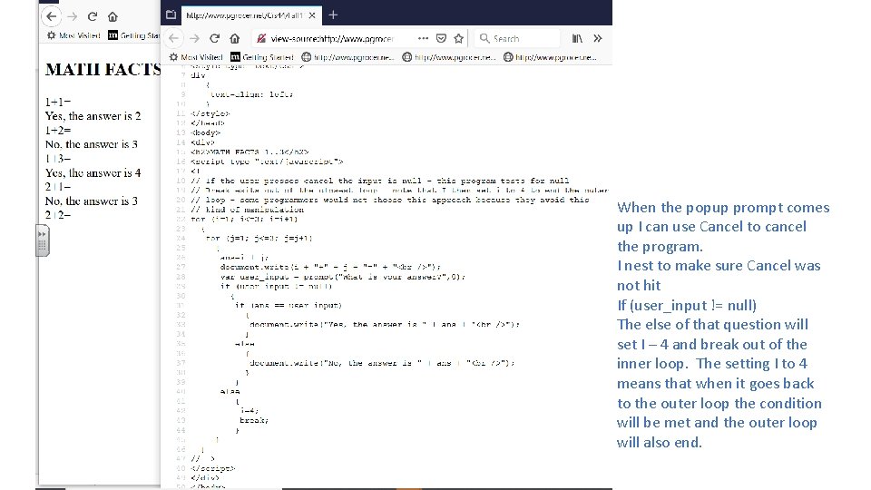Screen dimensions: 871x490
Task: Click the Search box
Action: (517, 38)
